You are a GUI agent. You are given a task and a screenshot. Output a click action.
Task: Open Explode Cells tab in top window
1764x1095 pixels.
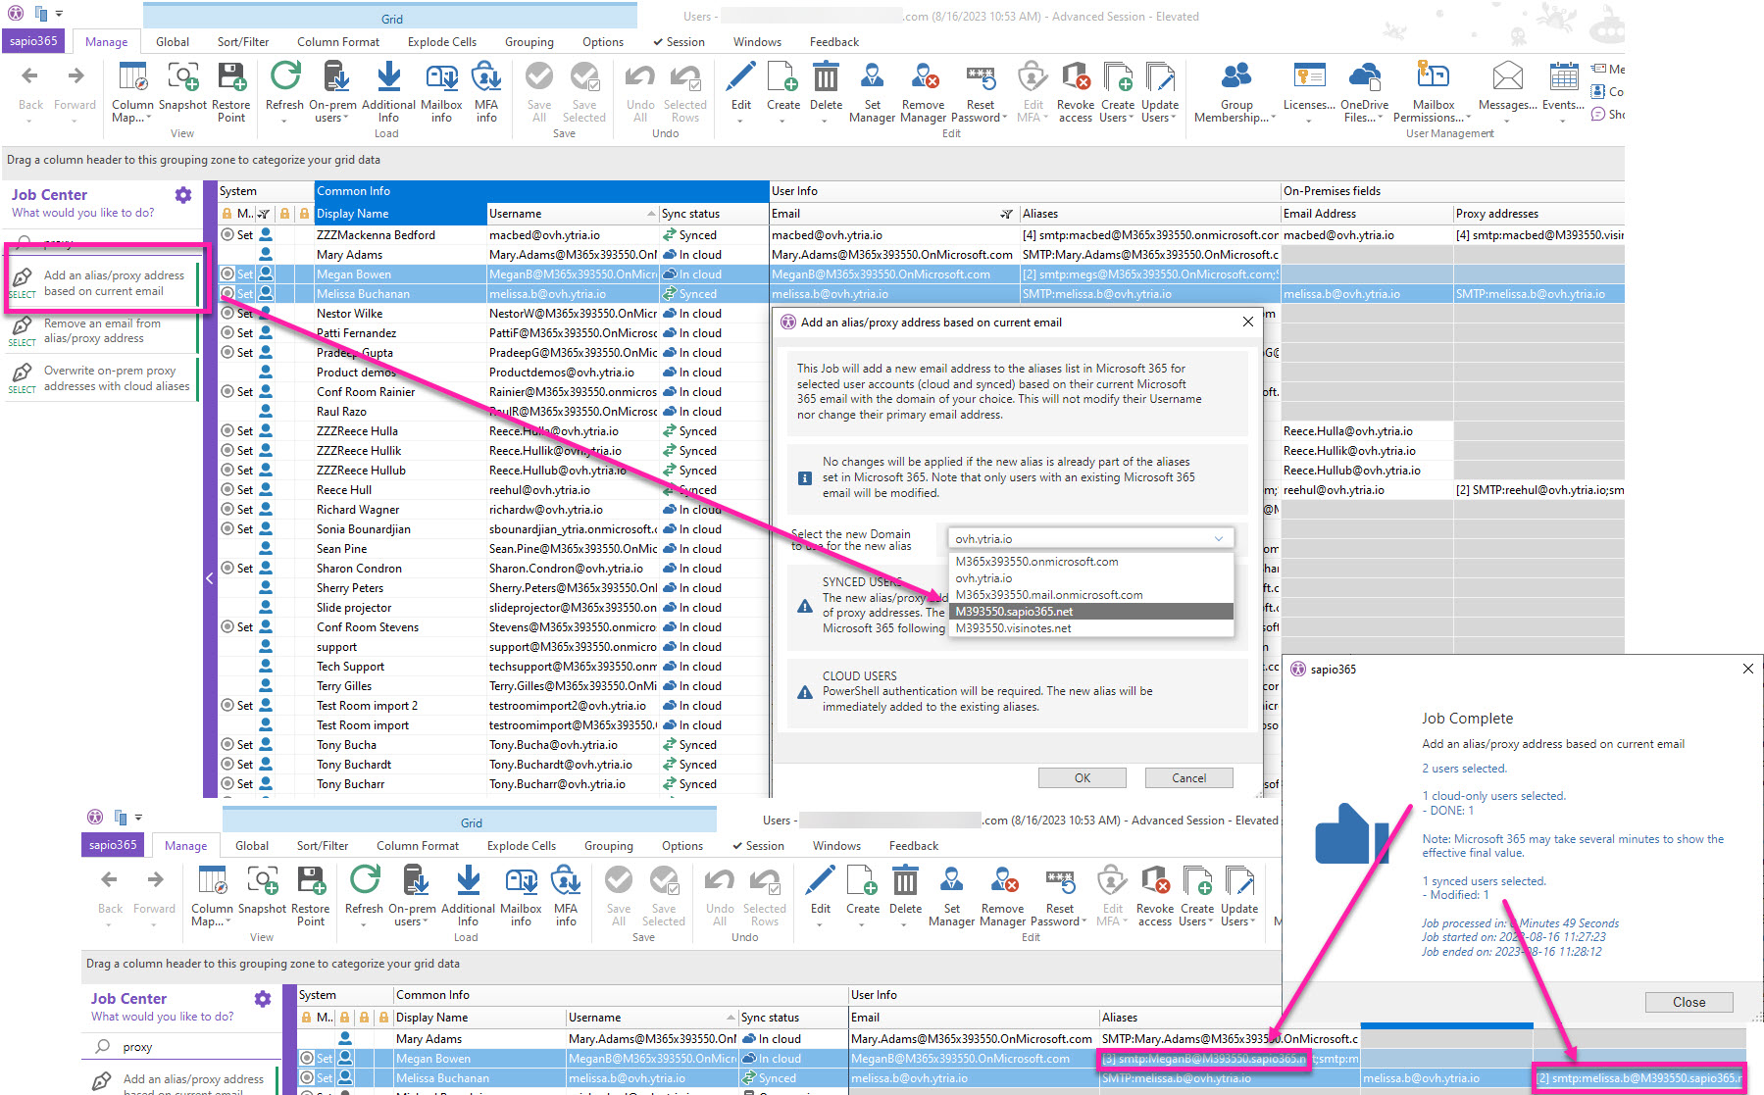pyautogui.click(x=442, y=42)
